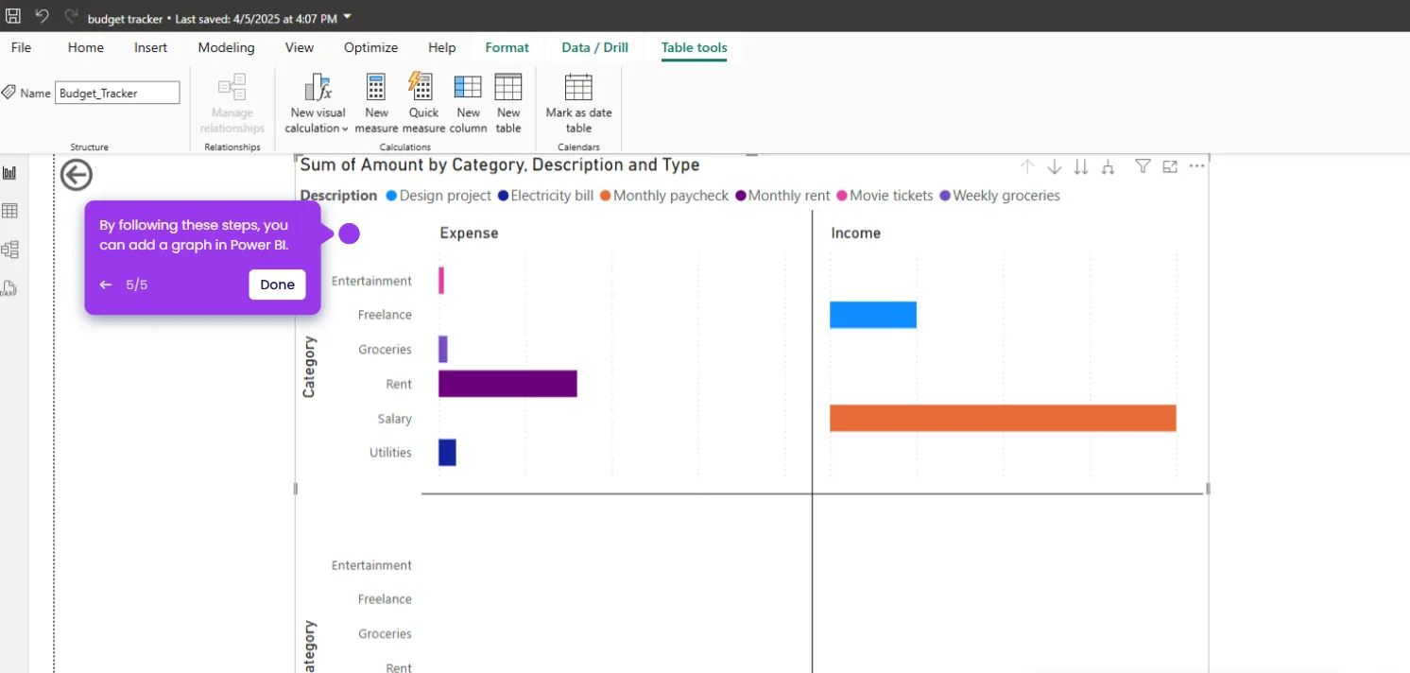The width and height of the screenshot is (1410, 673).
Task: Click the visual Filter funnel icon
Action: coord(1143,166)
